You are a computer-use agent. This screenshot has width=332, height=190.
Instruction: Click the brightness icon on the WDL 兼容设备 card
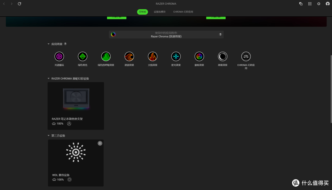coord(54,180)
